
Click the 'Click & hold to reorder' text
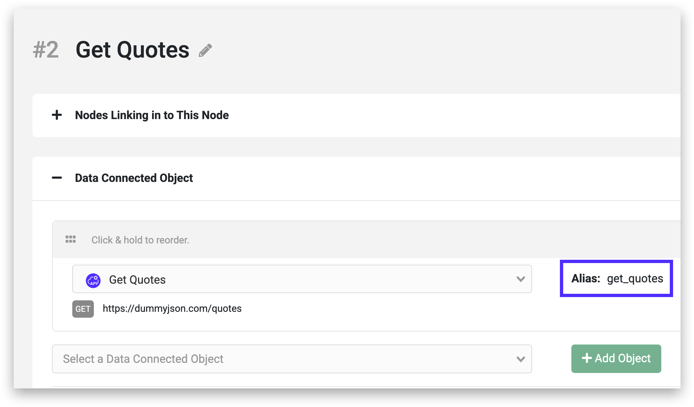(x=140, y=240)
